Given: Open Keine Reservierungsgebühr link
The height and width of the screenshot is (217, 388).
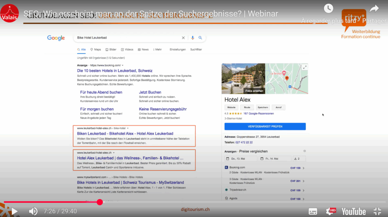Looking at the screenshot, I should [x=163, y=109].
